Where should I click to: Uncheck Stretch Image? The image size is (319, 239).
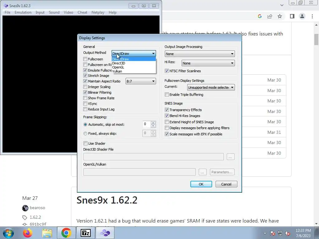(x=85, y=76)
